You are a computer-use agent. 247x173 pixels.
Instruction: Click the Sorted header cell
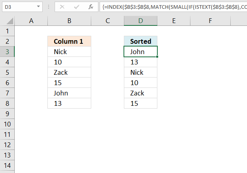(141, 41)
